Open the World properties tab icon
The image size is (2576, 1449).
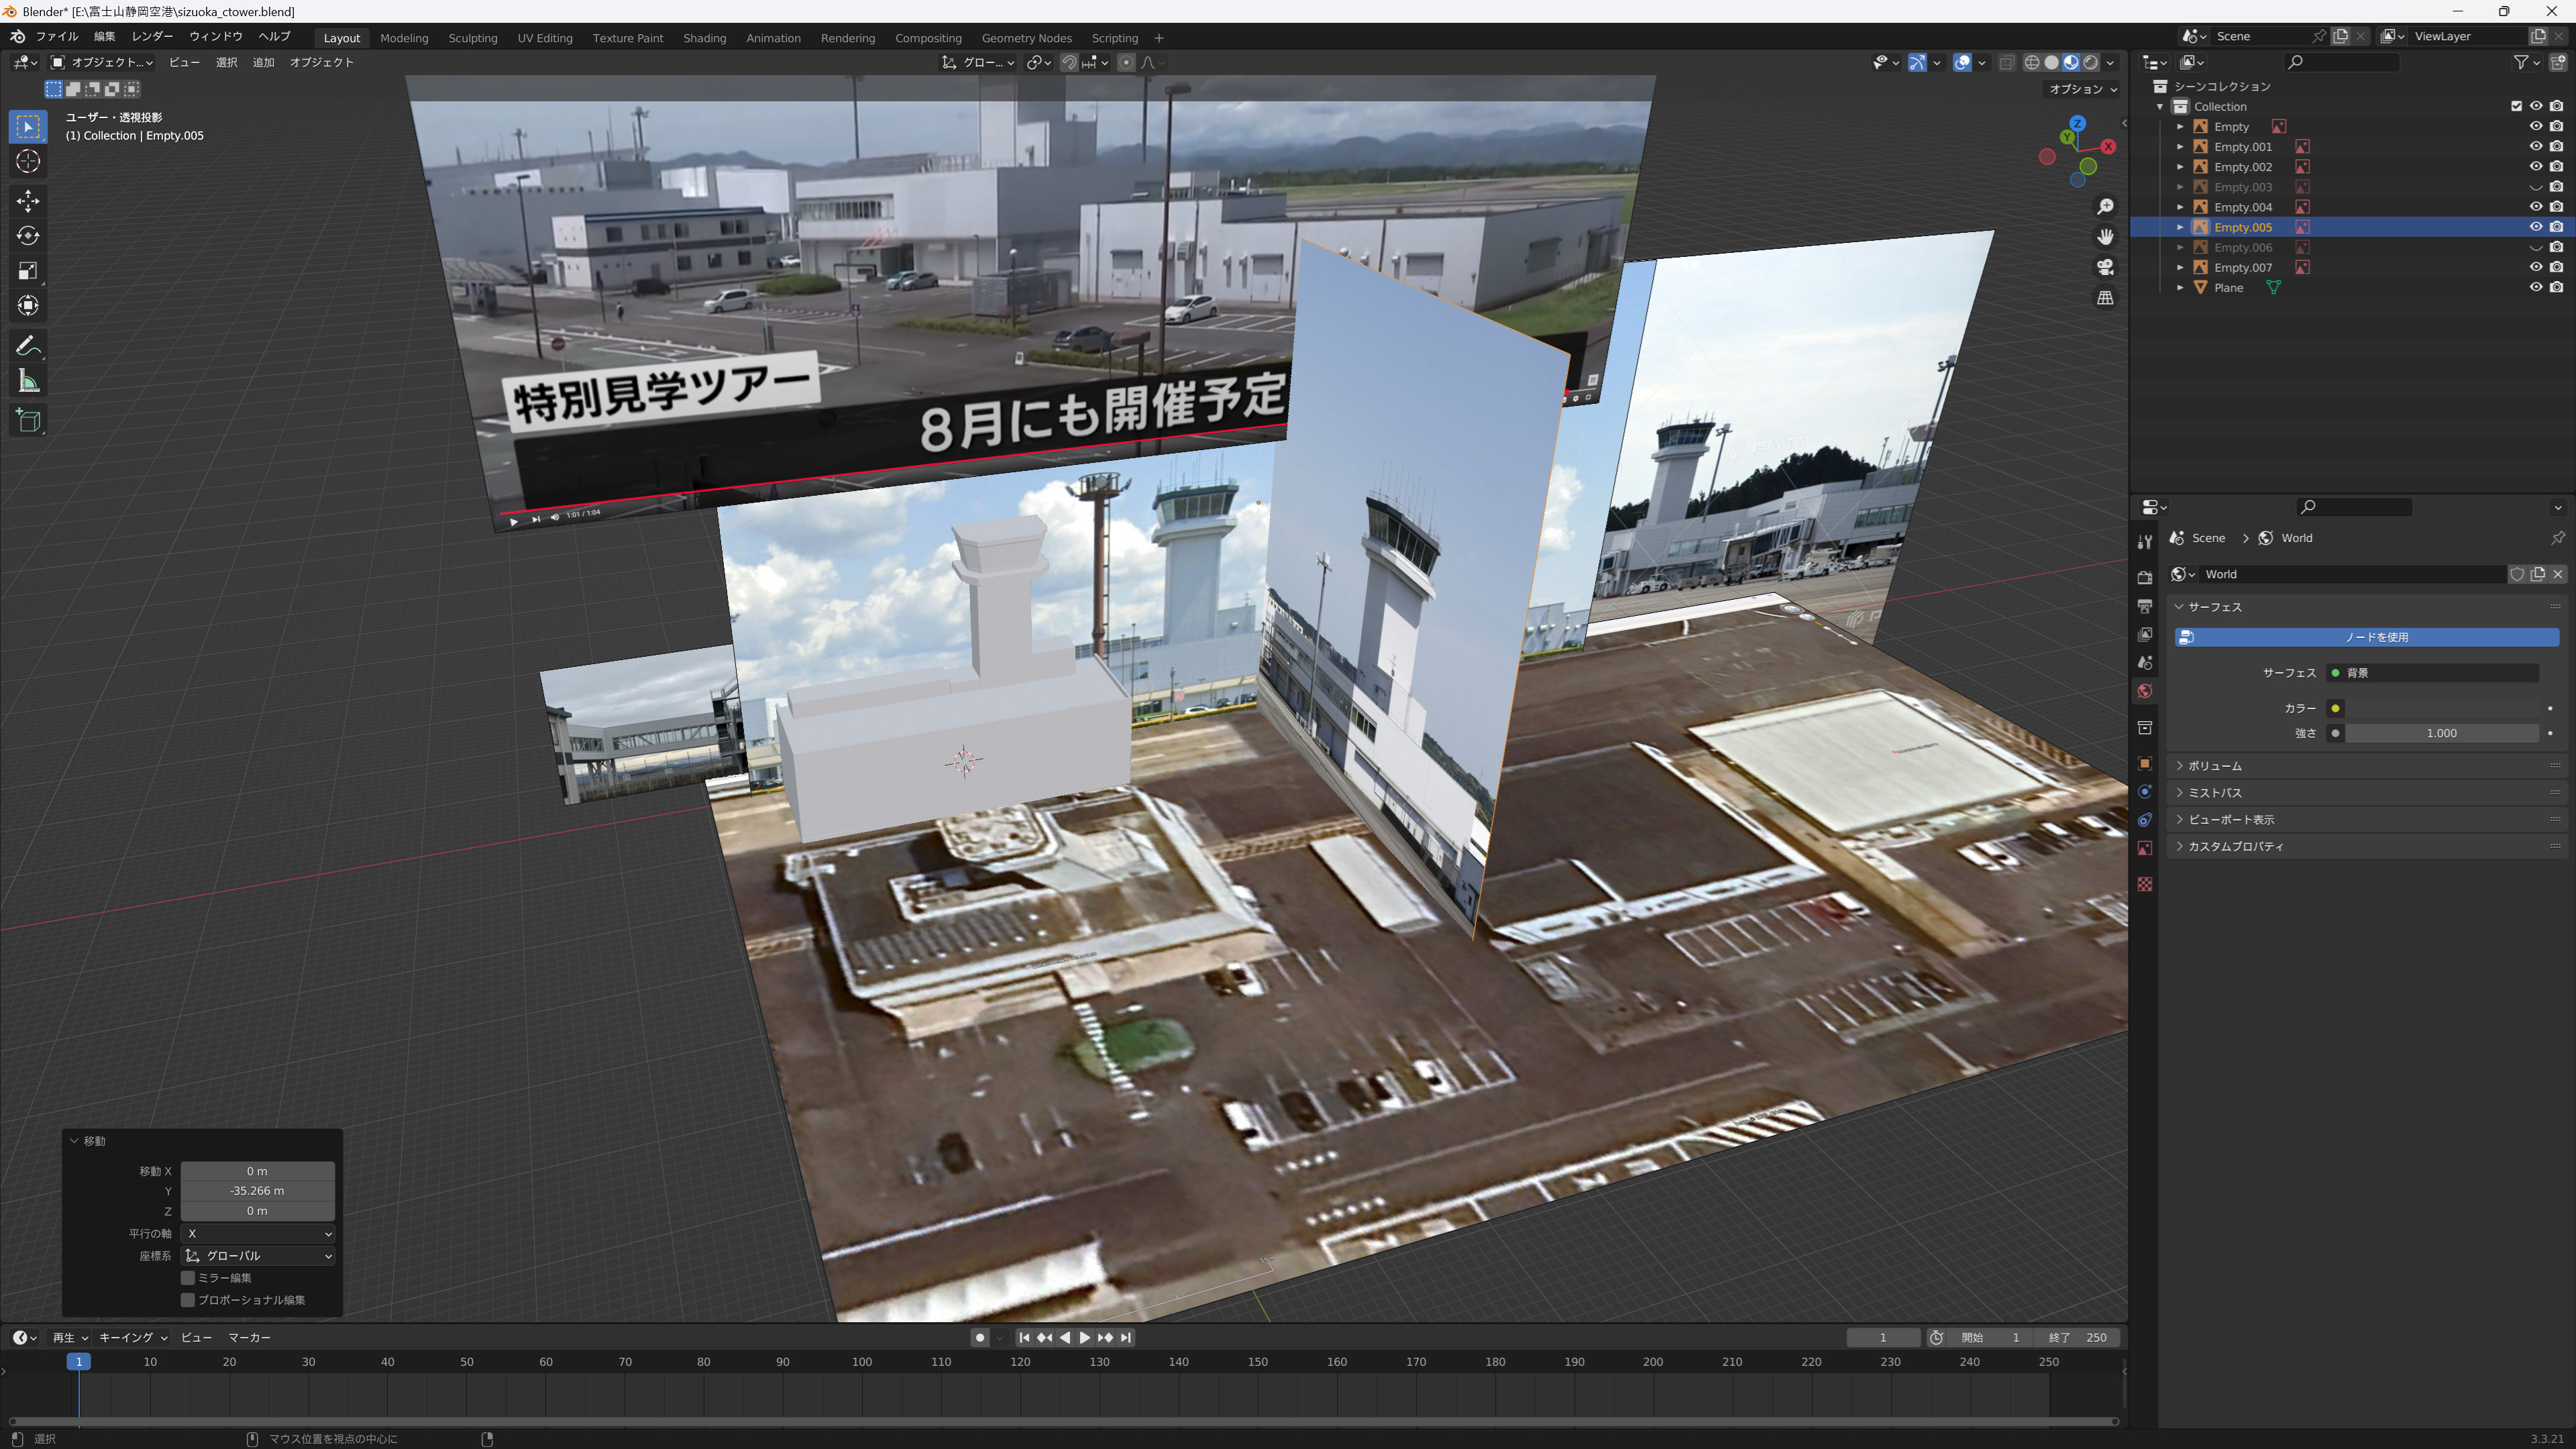click(2144, 691)
